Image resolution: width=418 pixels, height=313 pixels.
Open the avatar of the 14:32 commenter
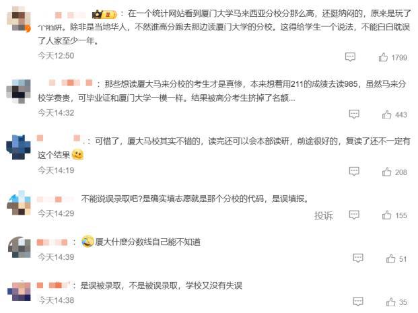pyautogui.click(x=18, y=91)
